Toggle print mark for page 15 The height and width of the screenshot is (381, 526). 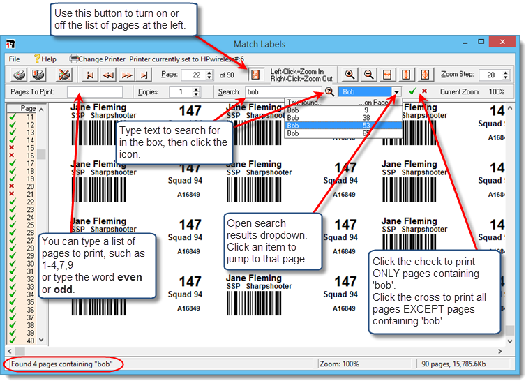(x=12, y=148)
